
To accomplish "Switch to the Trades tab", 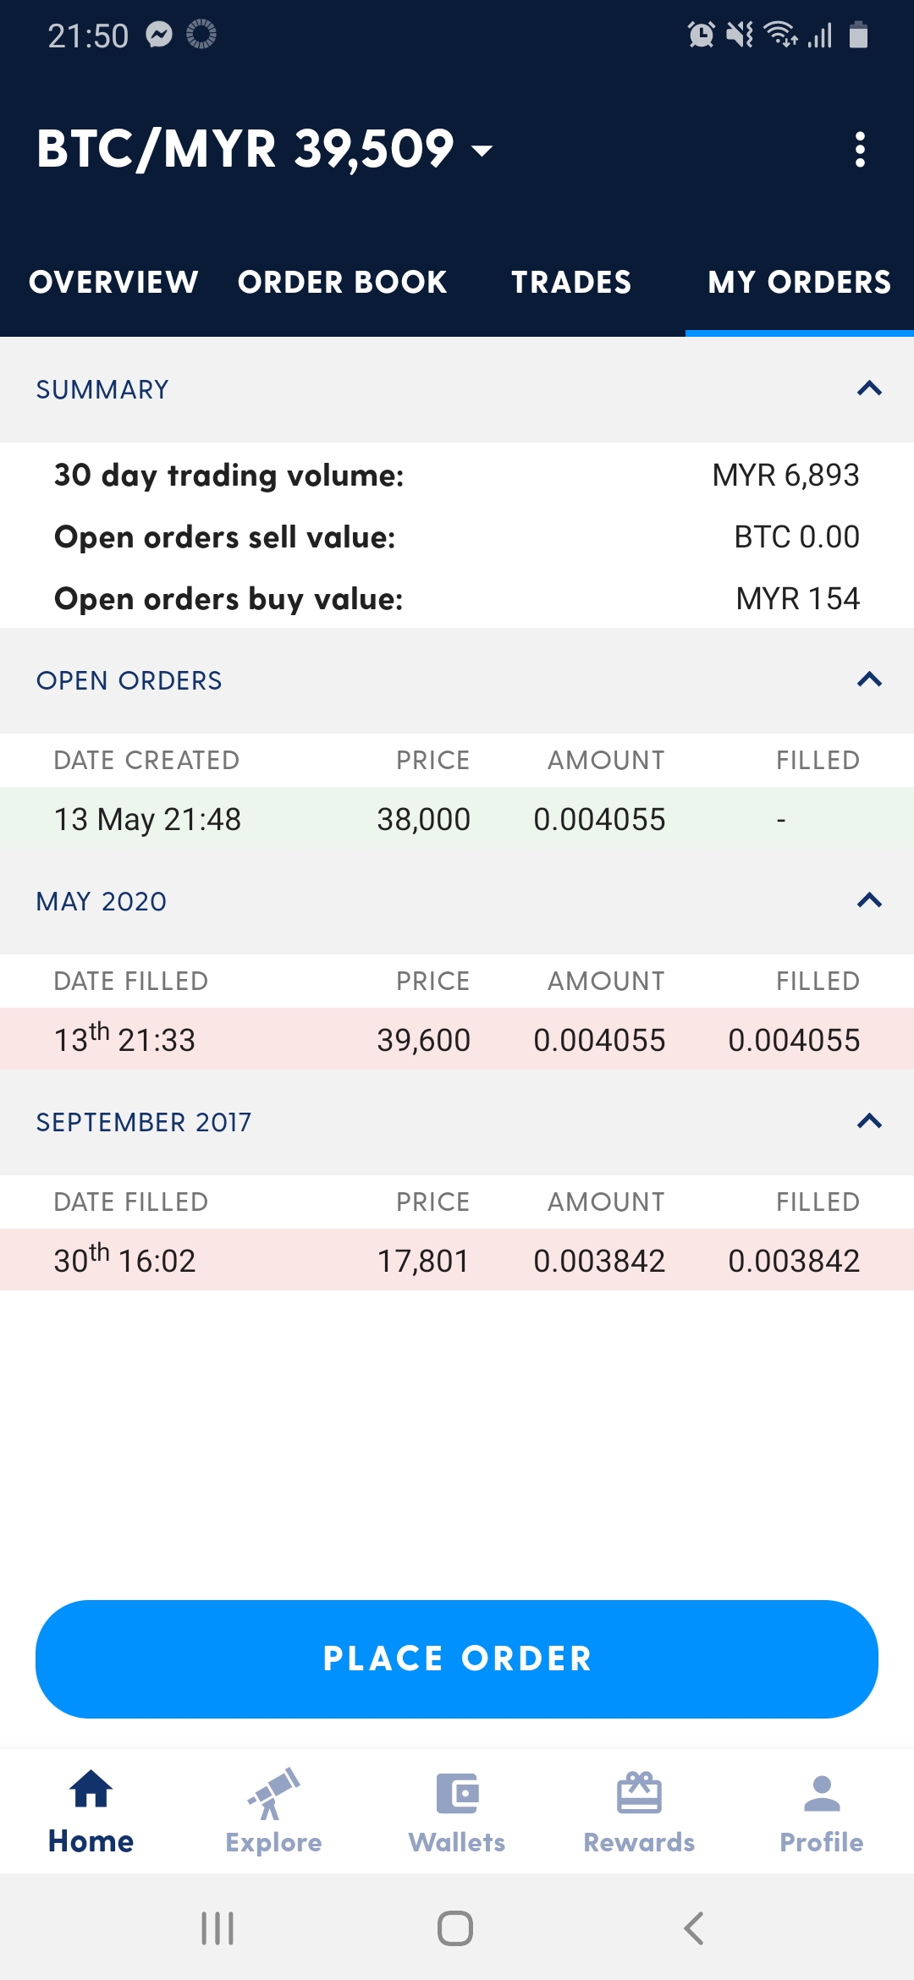I will (571, 282).
